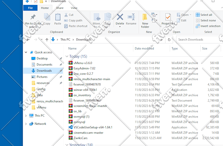
Task: Click the Refresh button beside address bar
Action: point(169,40)
